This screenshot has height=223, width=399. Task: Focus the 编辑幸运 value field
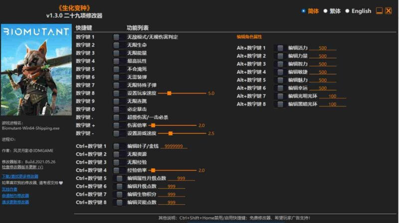[323, 88]
